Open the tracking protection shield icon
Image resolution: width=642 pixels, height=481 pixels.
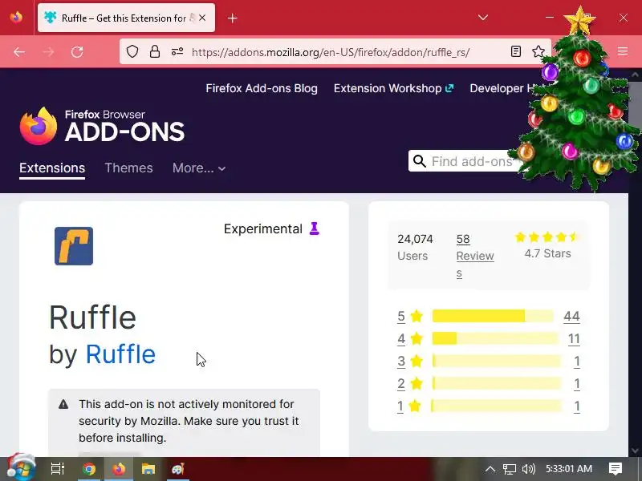pyautogui.click(x=132, y=51)
